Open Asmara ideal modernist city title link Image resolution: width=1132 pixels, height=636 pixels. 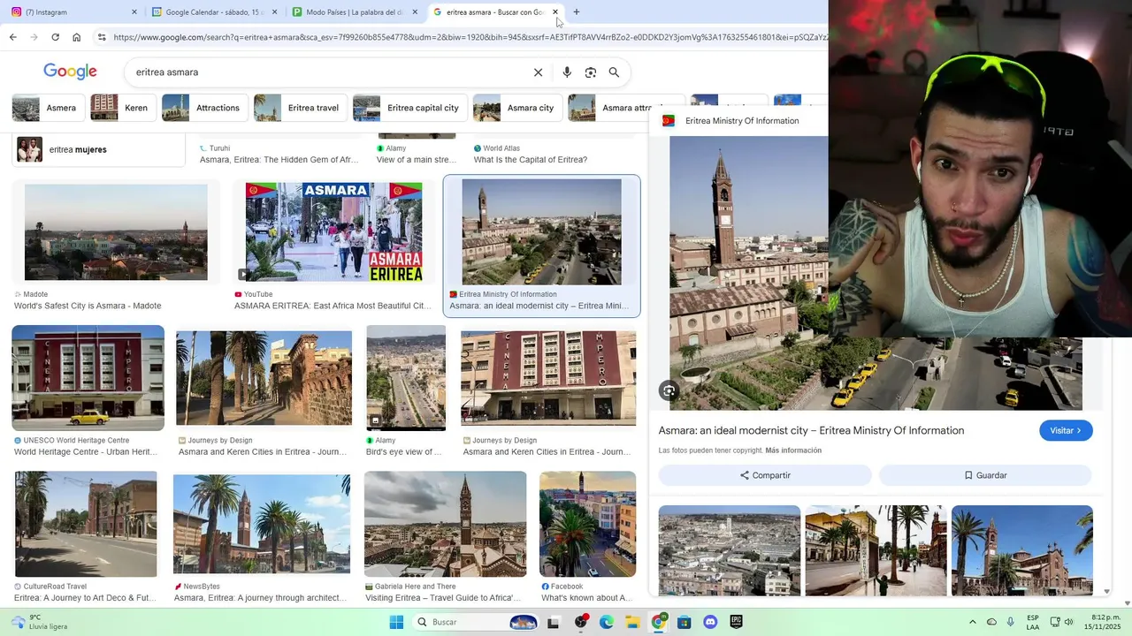click(811, 430)
